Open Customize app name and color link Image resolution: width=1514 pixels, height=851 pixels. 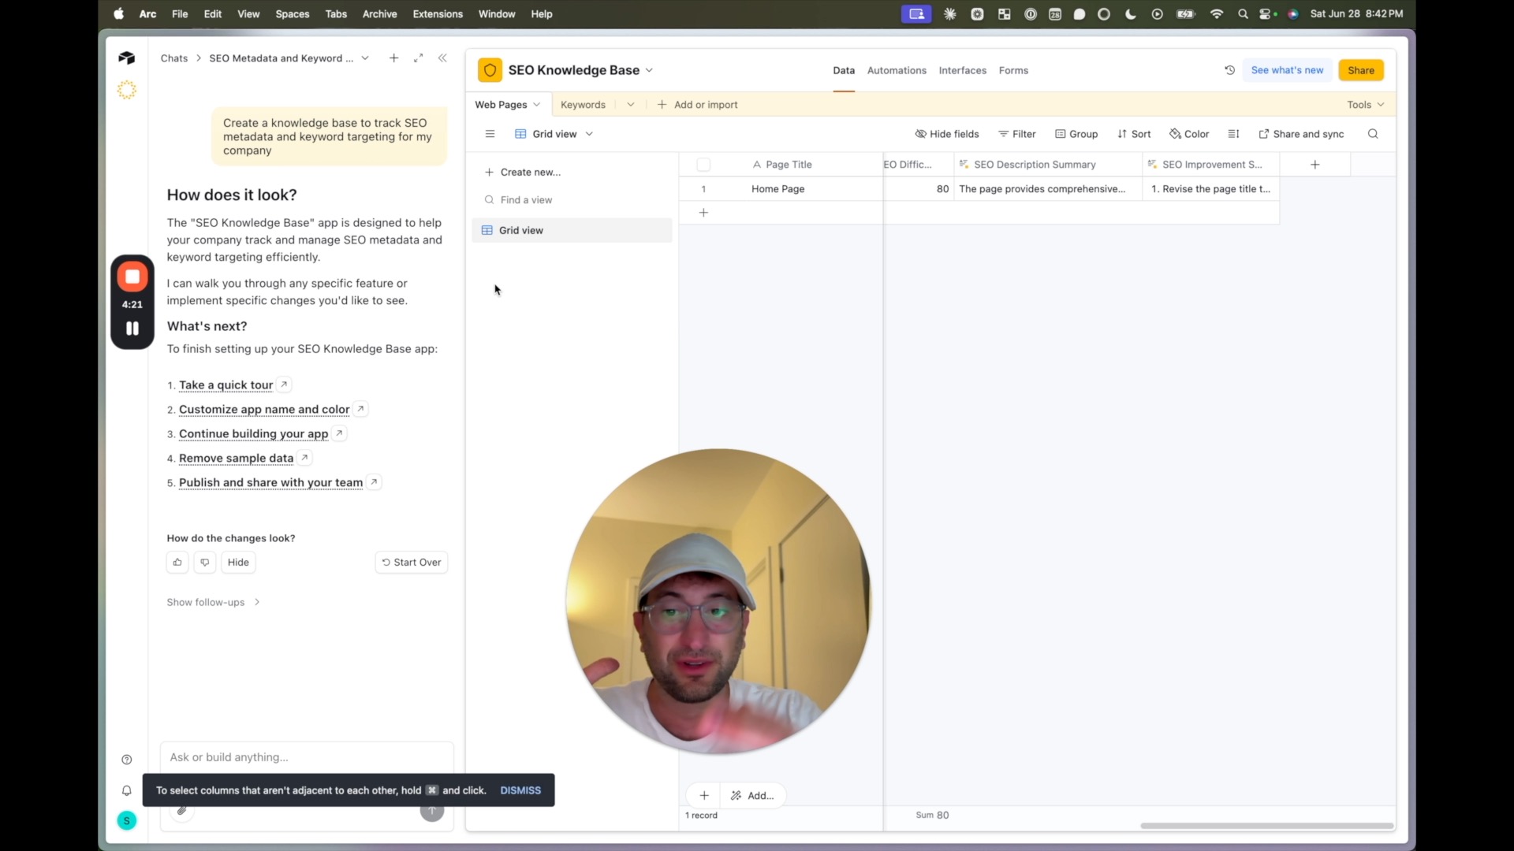(x=264, y=409)
